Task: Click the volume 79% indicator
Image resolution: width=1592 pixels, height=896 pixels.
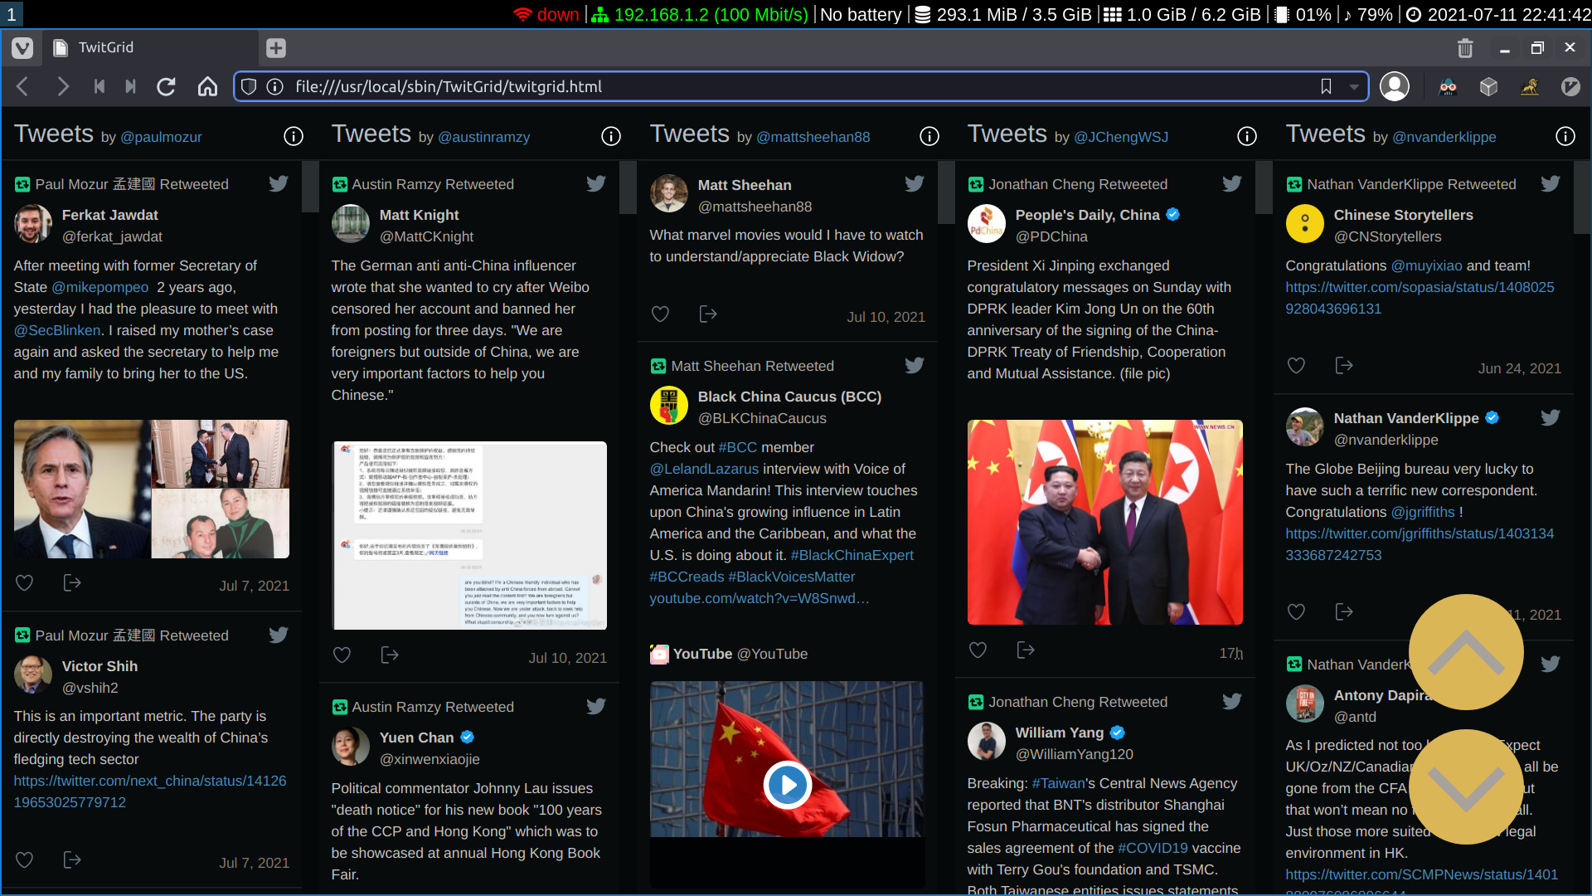Action: tap(1368, 14)
